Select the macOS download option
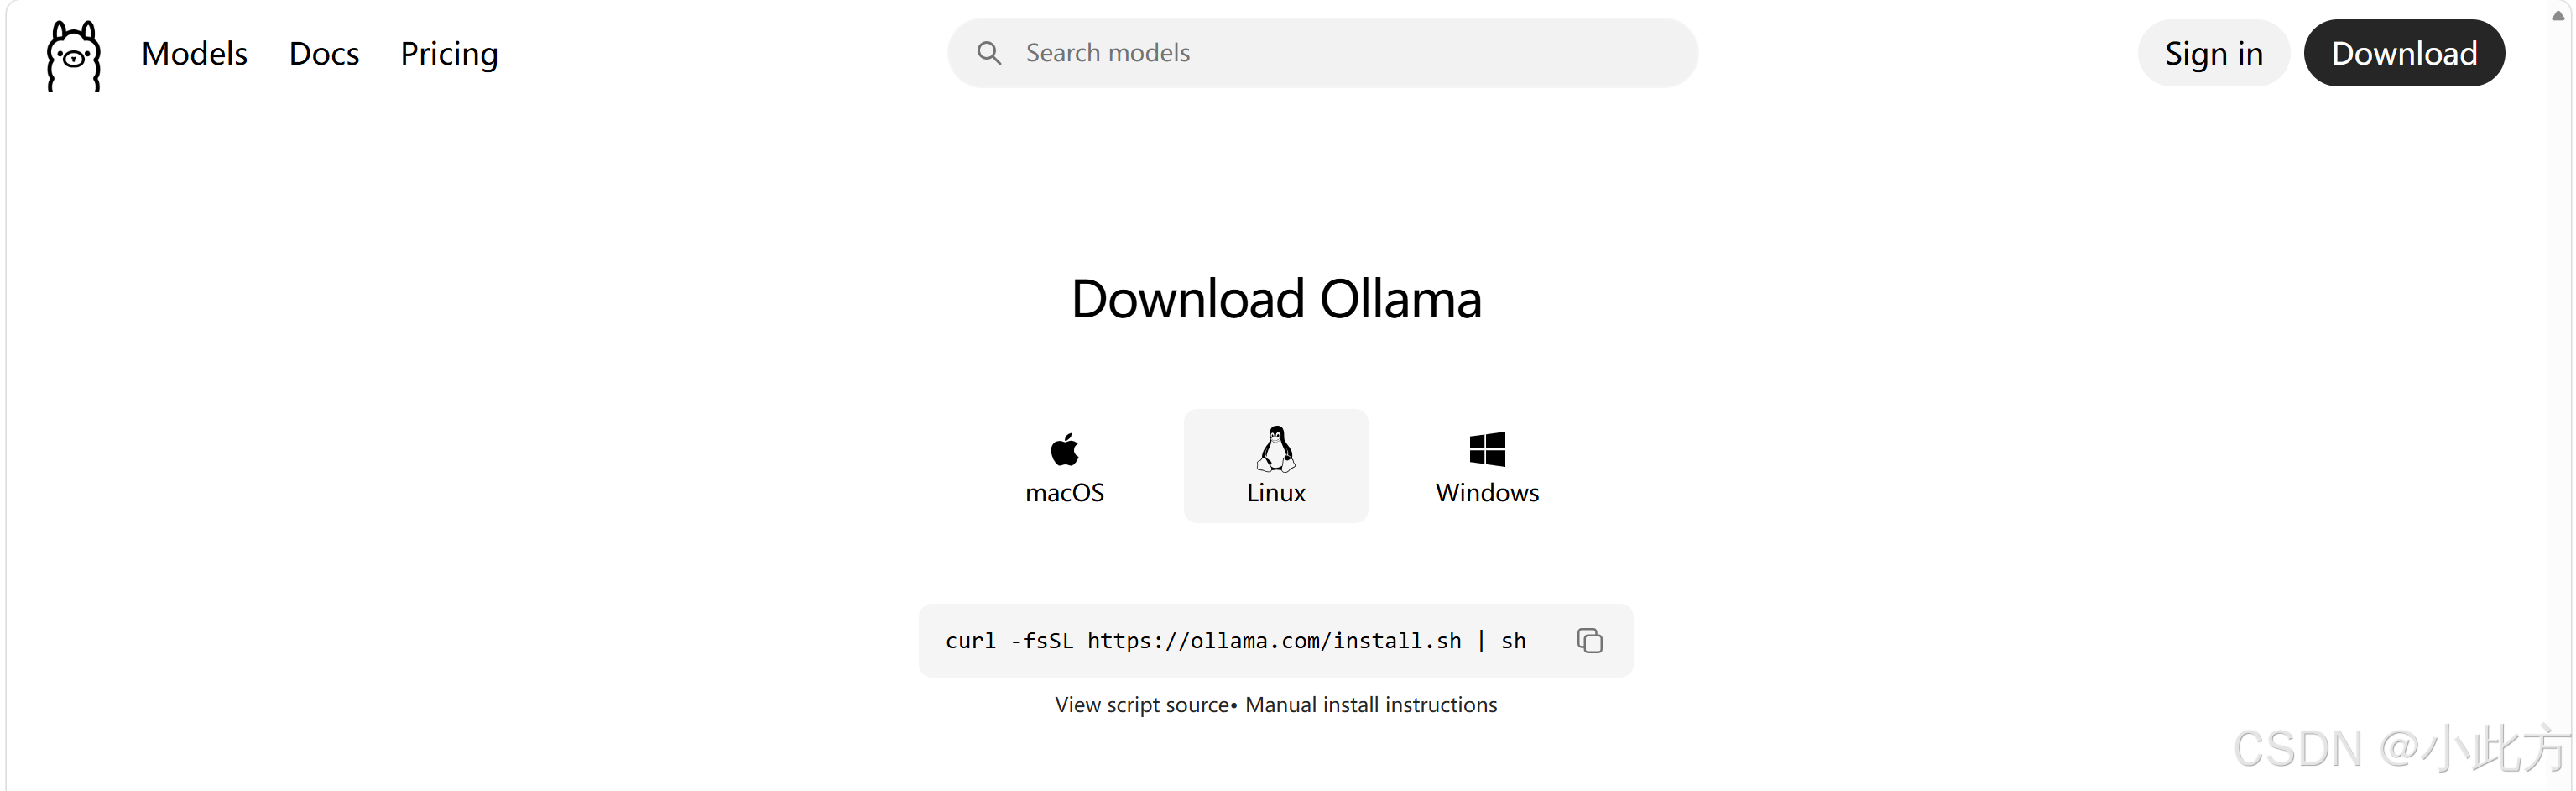The height and width of the screenshot is (791, 2576). point(1064,467)
